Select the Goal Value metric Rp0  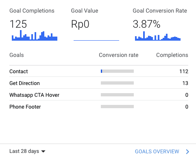click(80, 24)
